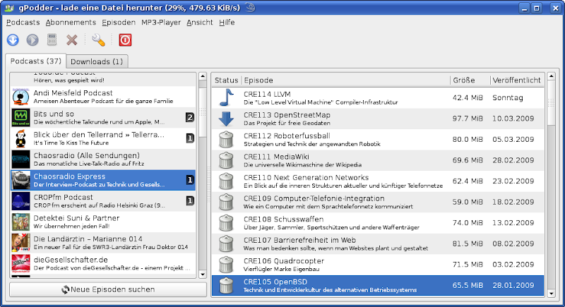Image resolution: width=565 pixels, height=307 pixels.
Task: Click the trash icon for CRE105 OpenBSD
Action: pos(226,285)
